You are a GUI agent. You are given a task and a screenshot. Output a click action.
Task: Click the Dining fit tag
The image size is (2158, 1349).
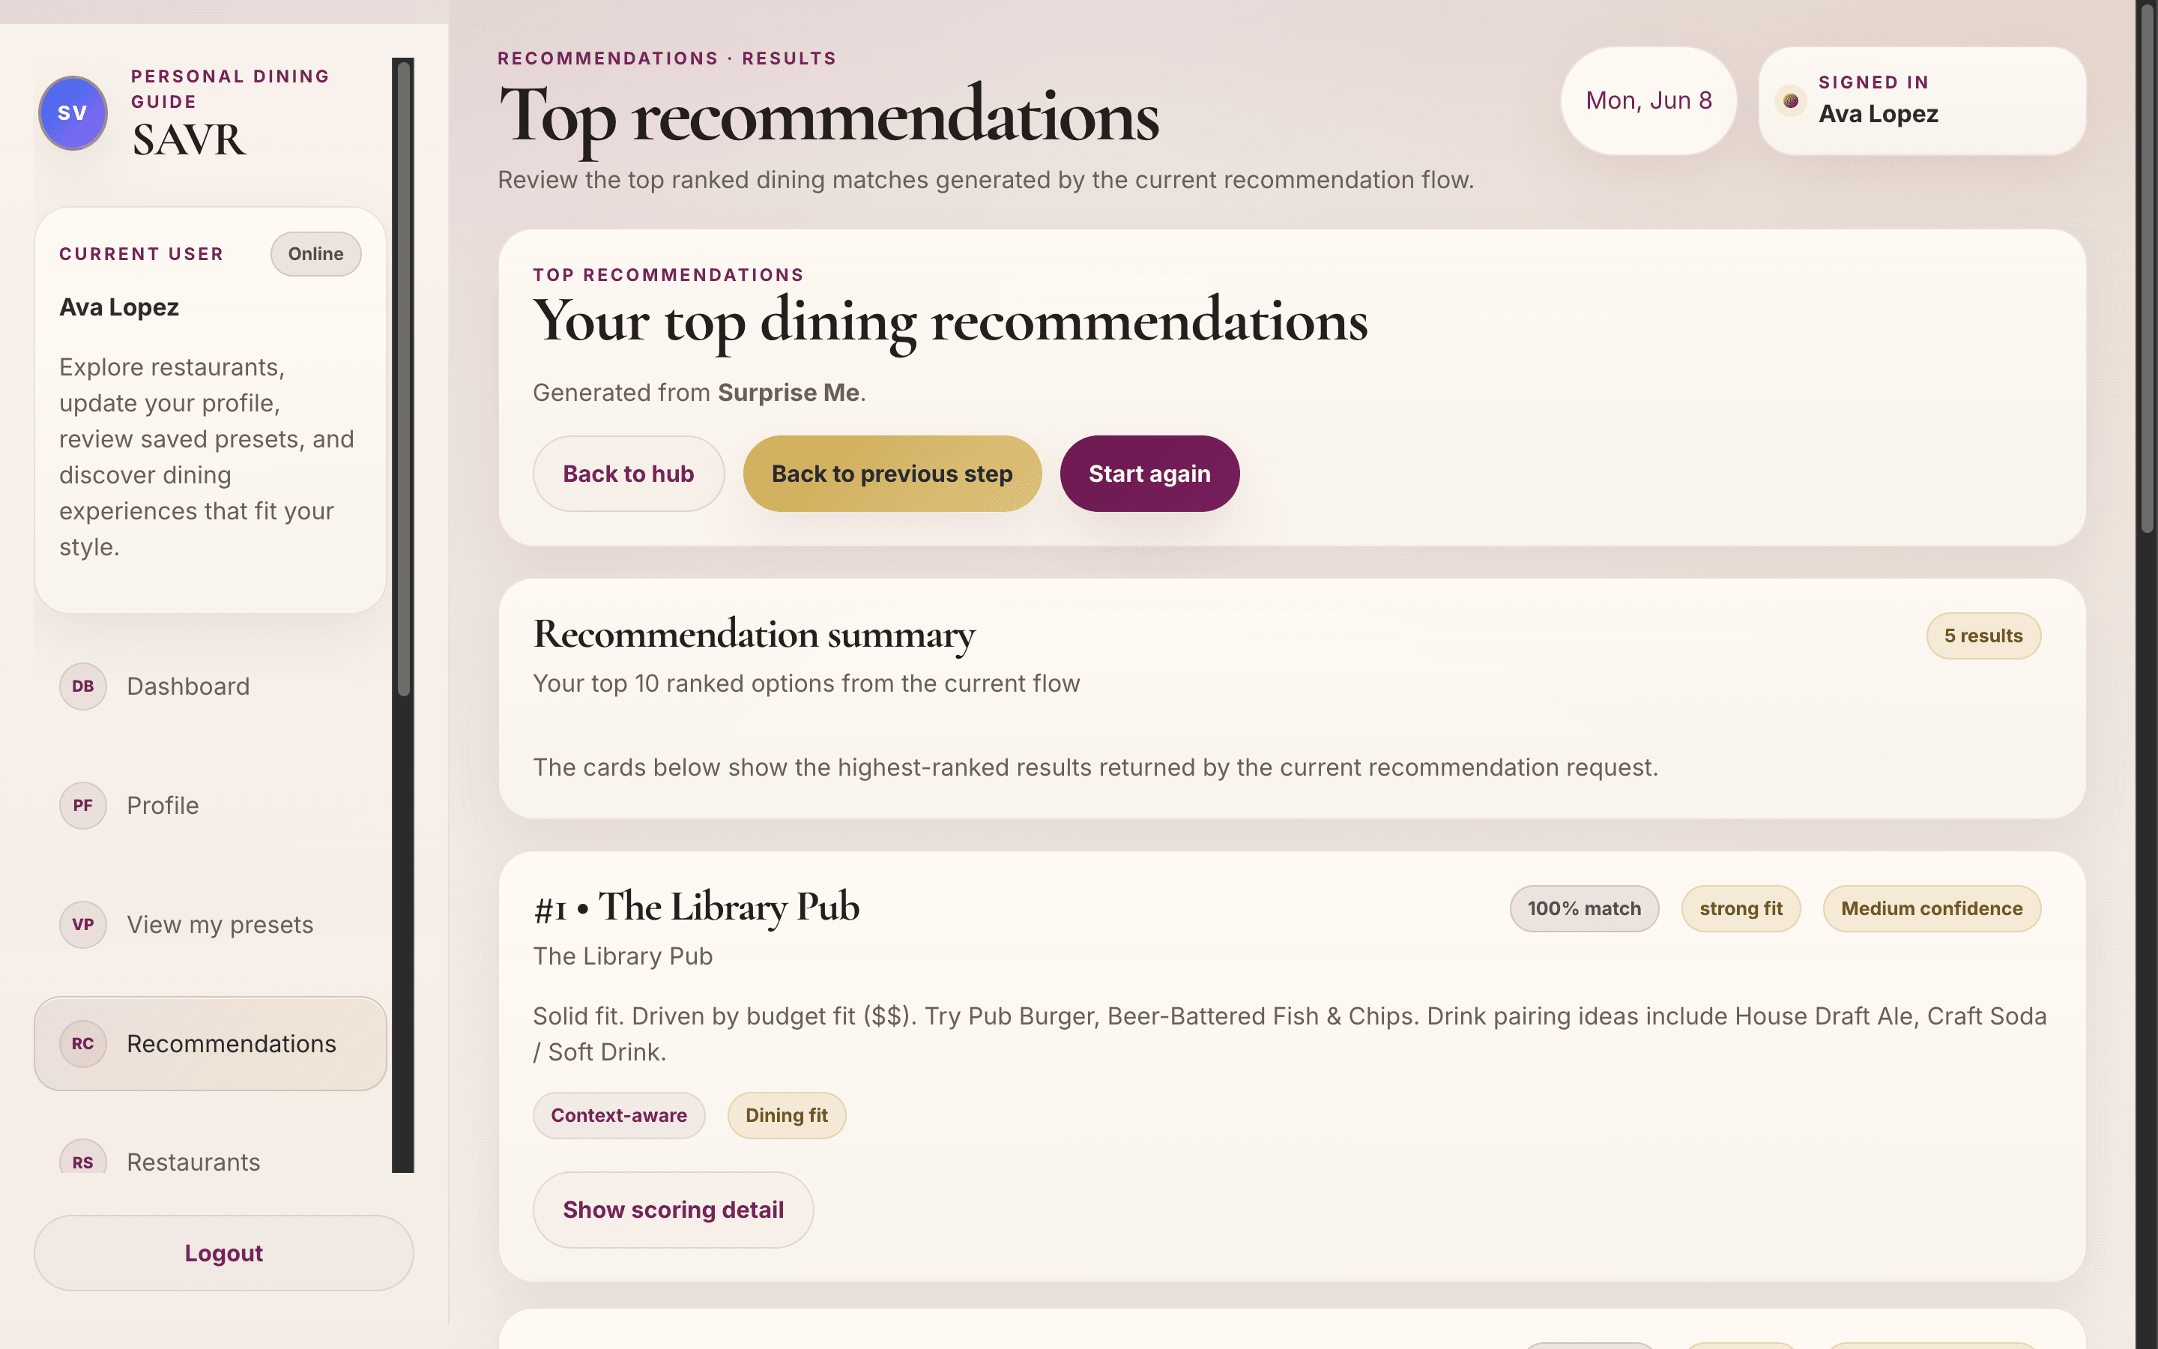787,1115
